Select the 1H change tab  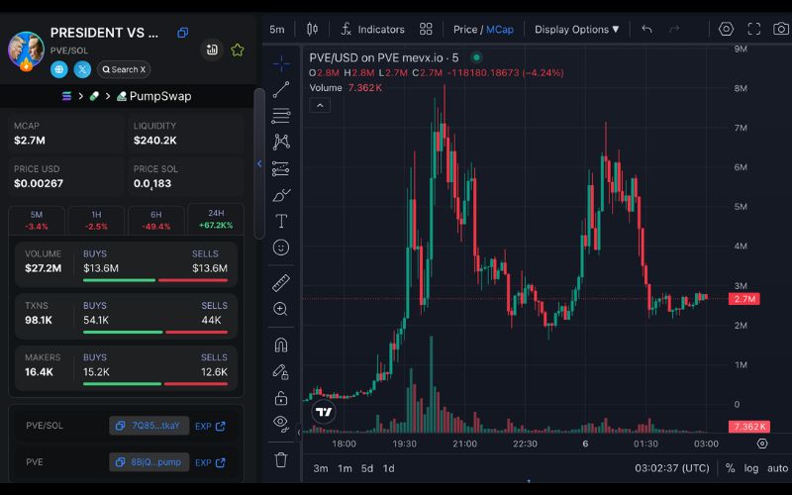pyautogui.click(x=96, y=220)
